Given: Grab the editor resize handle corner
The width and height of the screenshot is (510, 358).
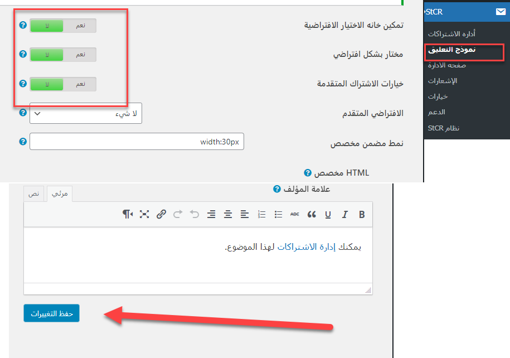Looking at the screenshot, I should coord(368,291).
